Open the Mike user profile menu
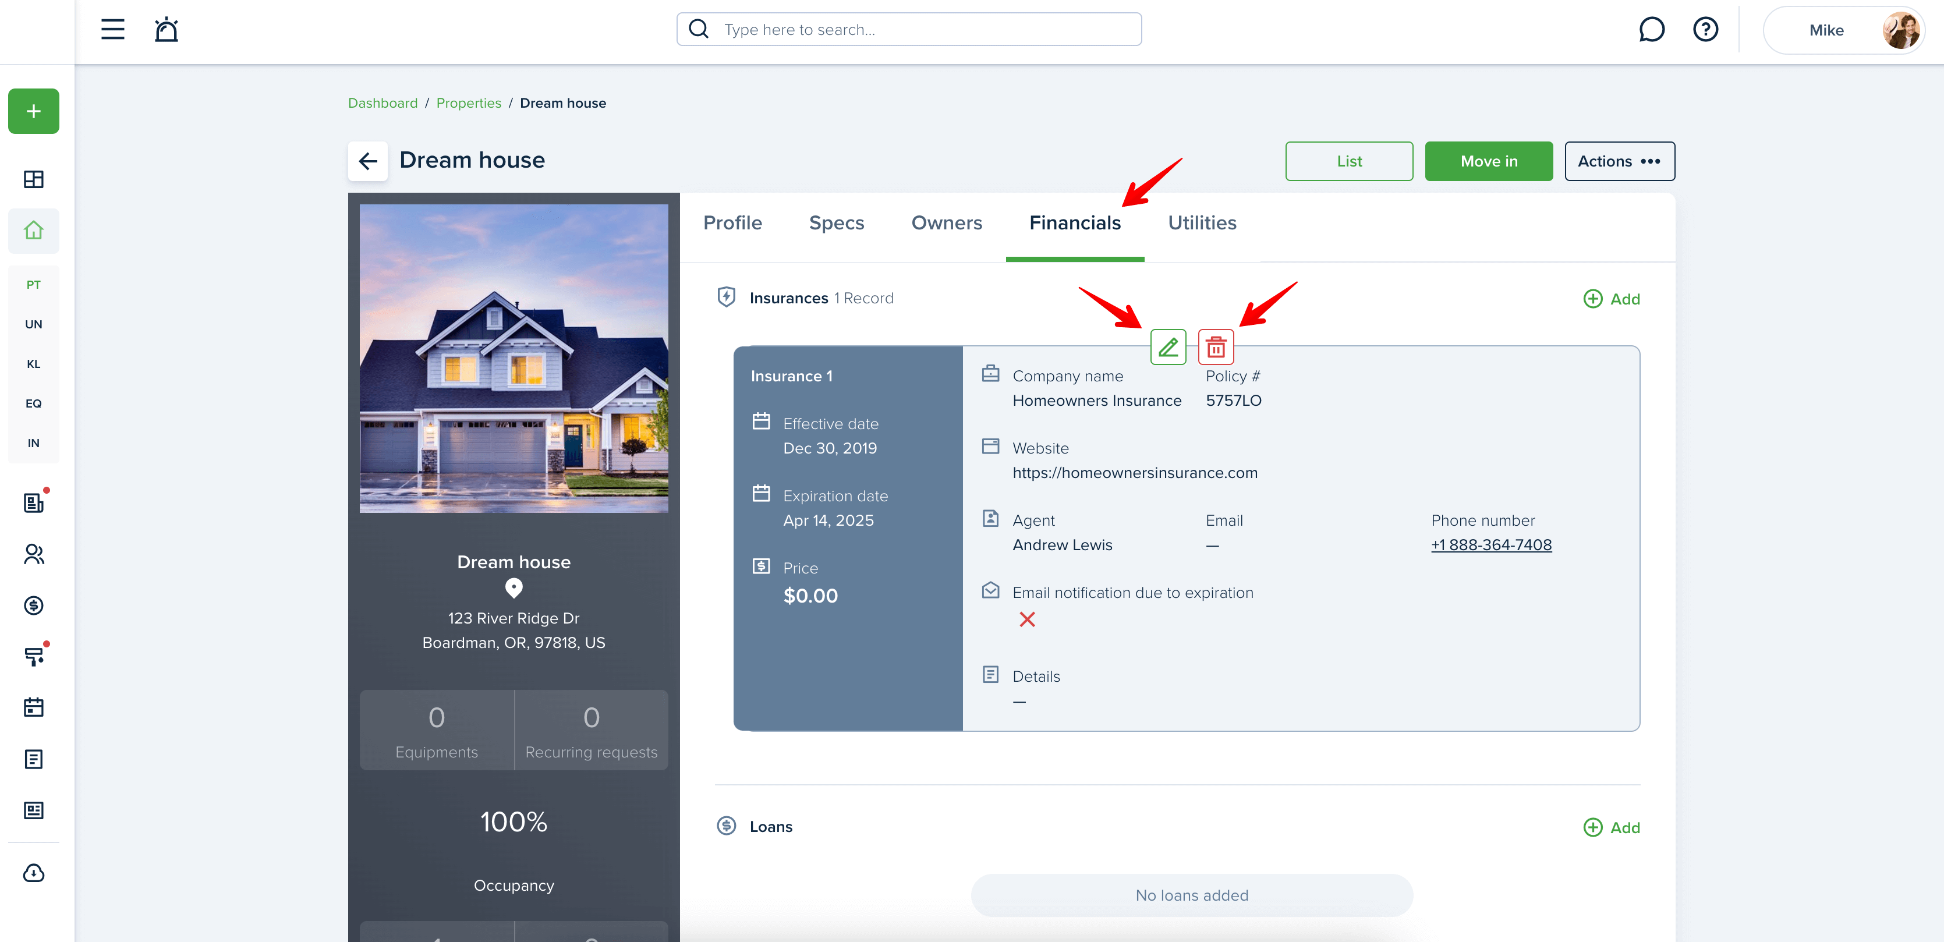 point(1843,30)
